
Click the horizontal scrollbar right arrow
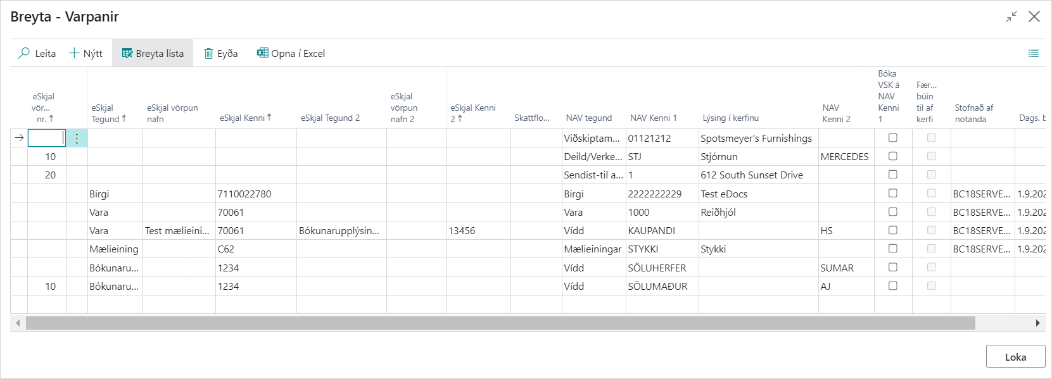coord(1037,323)
